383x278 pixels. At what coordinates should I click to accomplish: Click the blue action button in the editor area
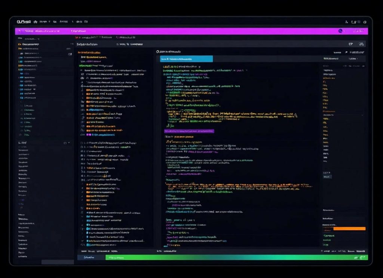click(x=186, y=59)
